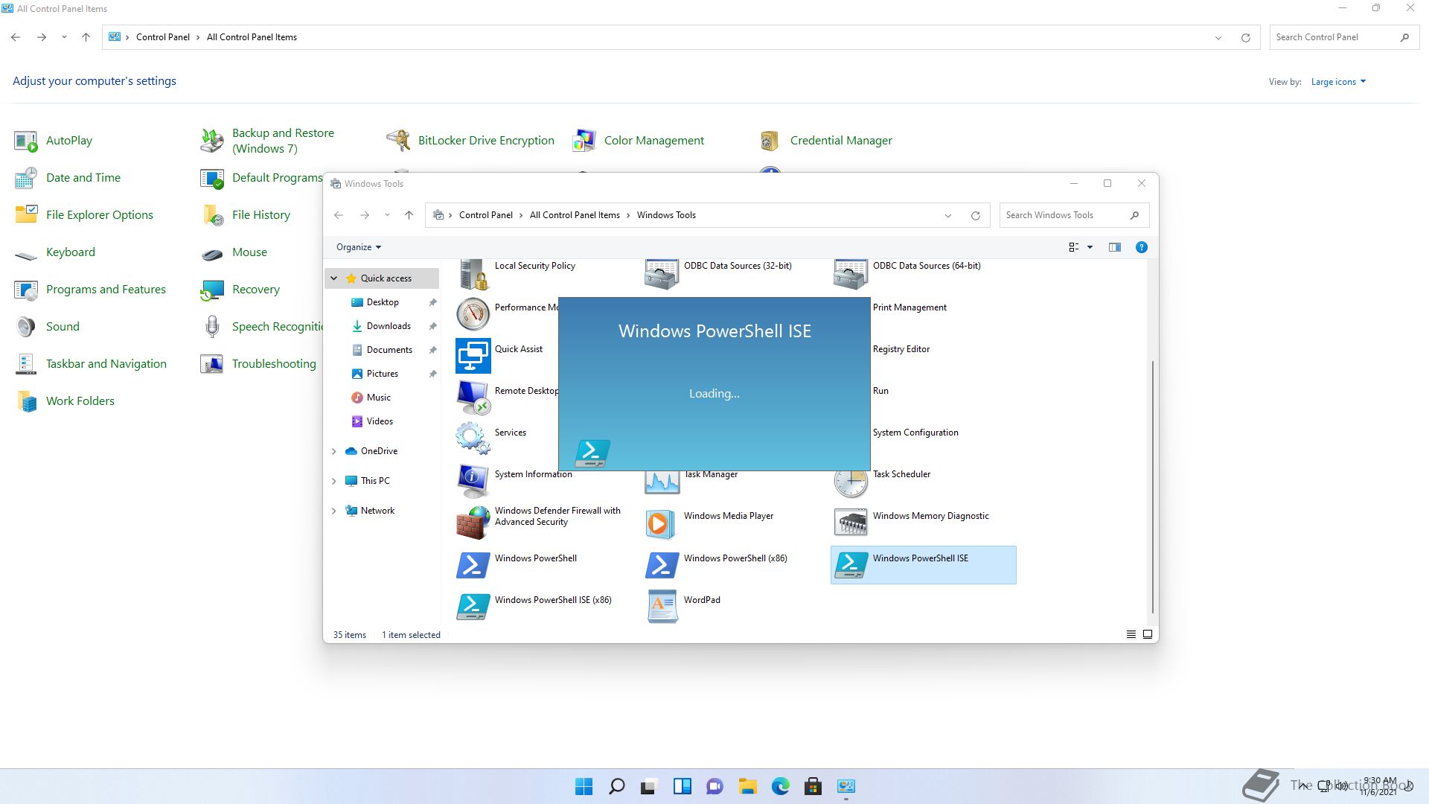Select Pictures in Quick access
The height and width of the screenshot is (804, 1429).
[383, 374]
